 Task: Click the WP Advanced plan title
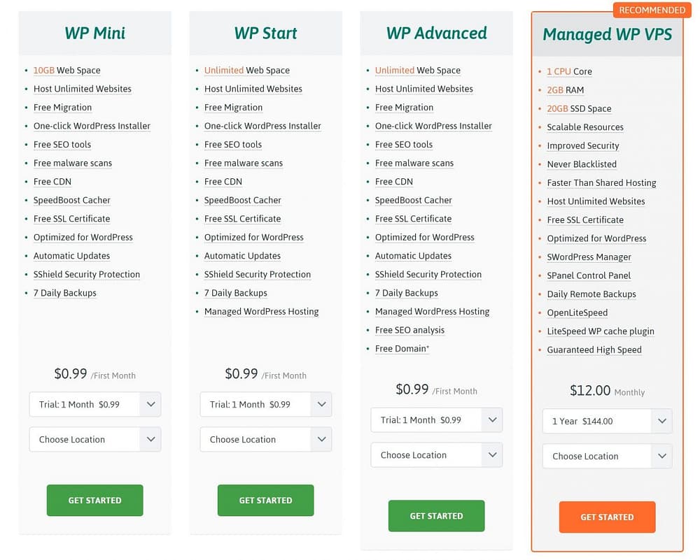[437, 33]
